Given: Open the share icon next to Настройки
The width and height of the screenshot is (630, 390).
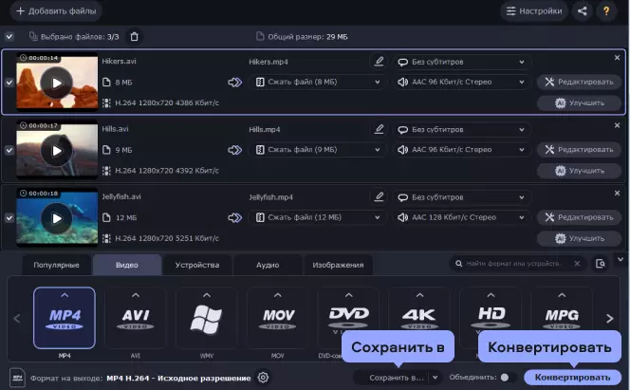Looking at the screenshot, I should pos(583,10).
